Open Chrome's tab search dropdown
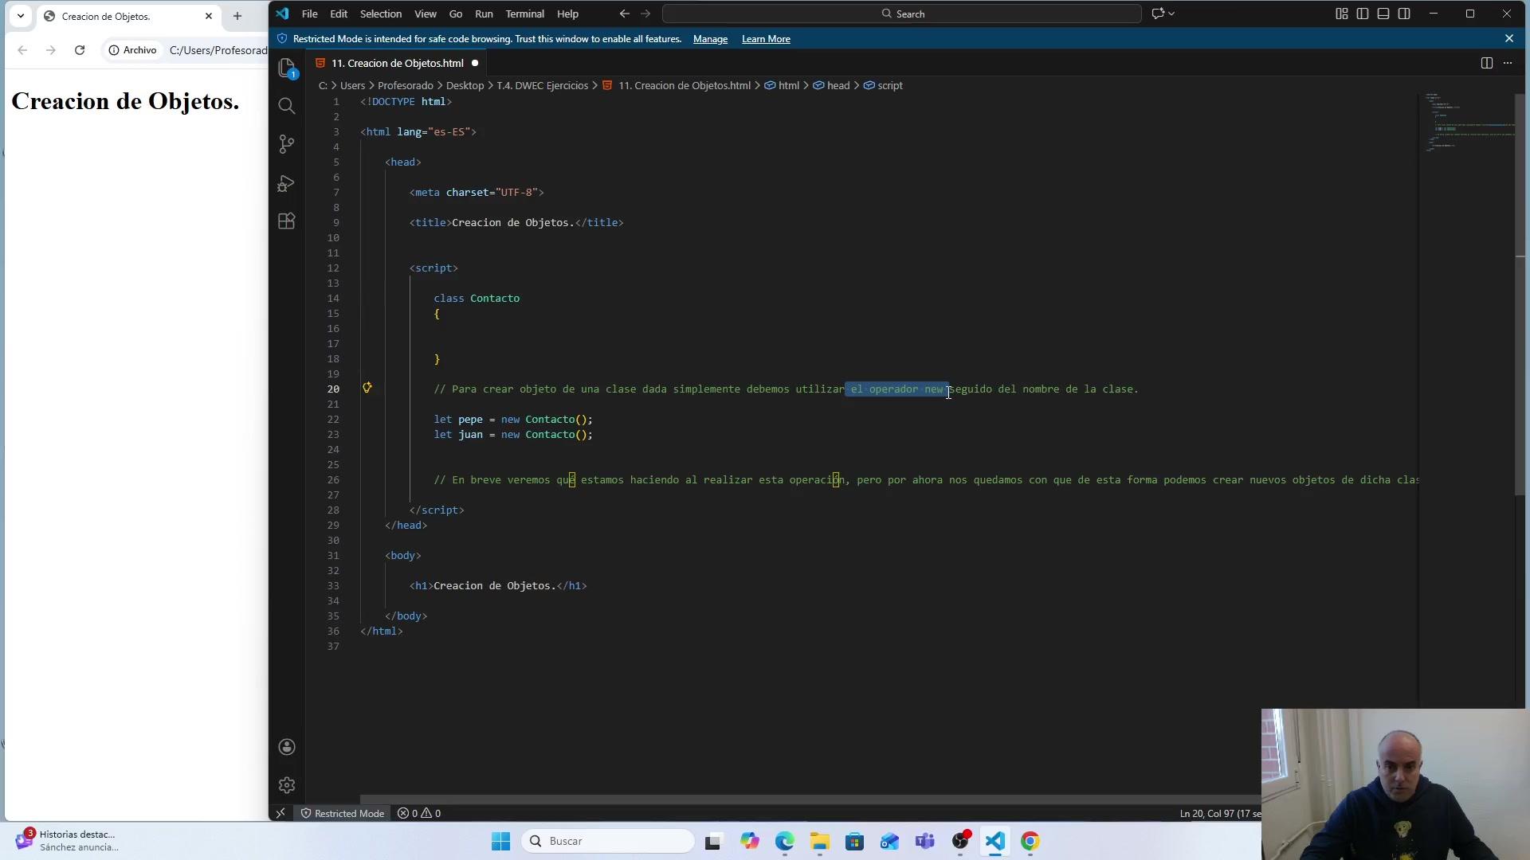 coord(21,16)
